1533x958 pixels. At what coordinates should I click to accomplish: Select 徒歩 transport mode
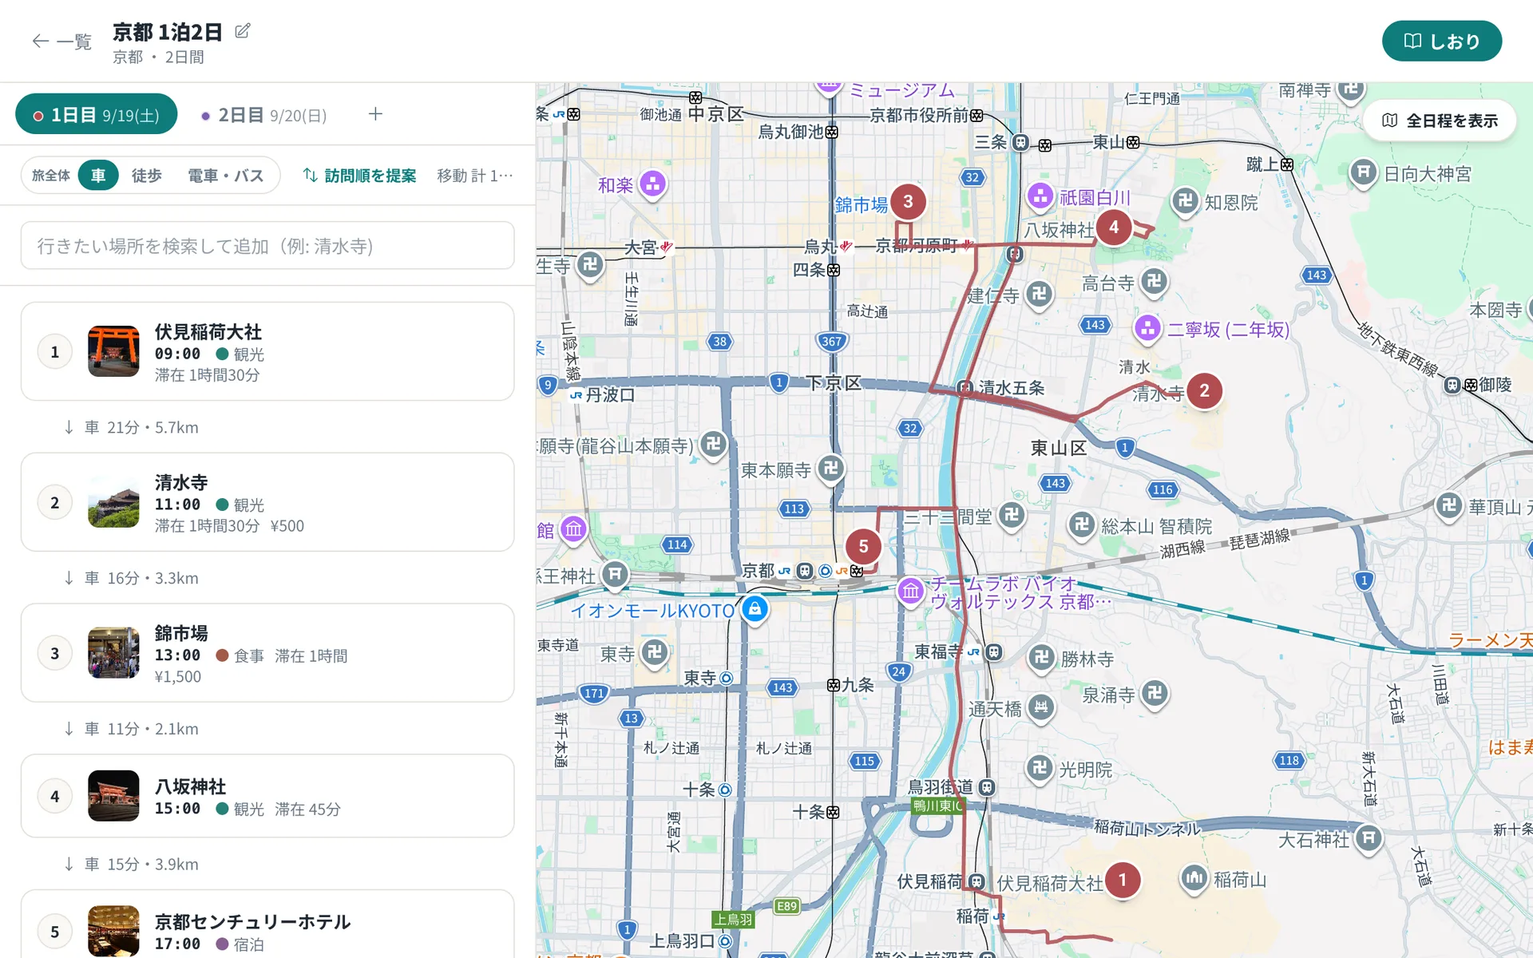pyautogui.click(x=146, y=176)
